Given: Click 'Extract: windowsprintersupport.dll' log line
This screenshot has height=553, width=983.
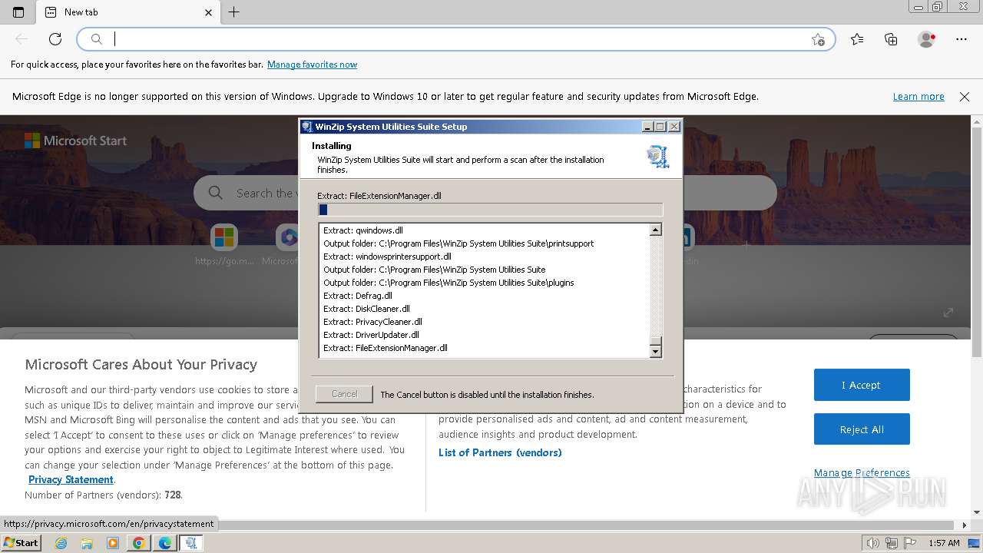Looking at the screenshot, I should click(x=387, y=257).
